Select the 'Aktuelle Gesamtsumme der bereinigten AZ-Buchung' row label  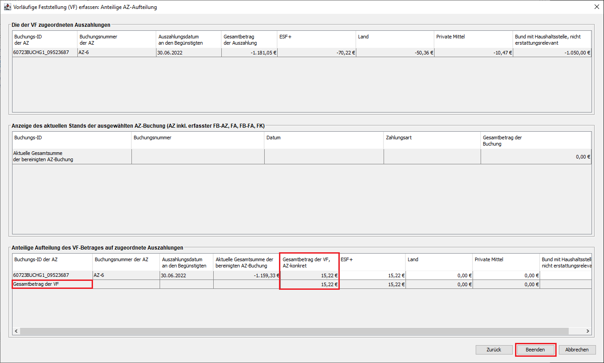72,156
